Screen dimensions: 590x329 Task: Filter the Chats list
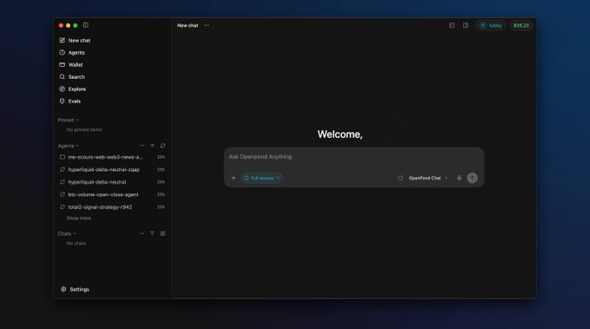tap(153, 234)
